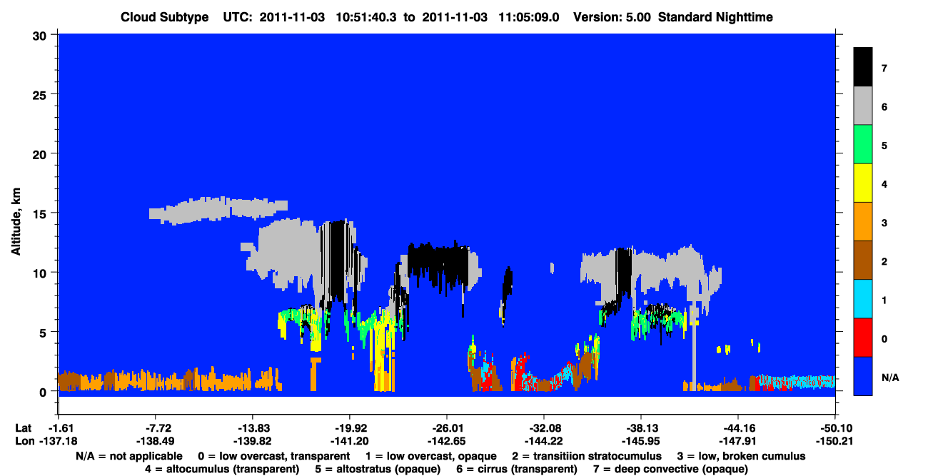Click '6 = cirrus (transparent)' legend text
The width and height of the screenshot is (928, 476).
point(518,469)
